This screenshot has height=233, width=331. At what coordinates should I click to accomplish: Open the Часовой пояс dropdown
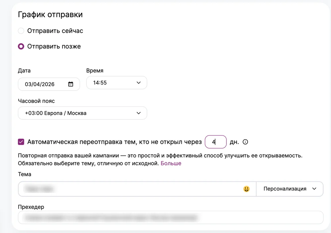pos(82,113)
